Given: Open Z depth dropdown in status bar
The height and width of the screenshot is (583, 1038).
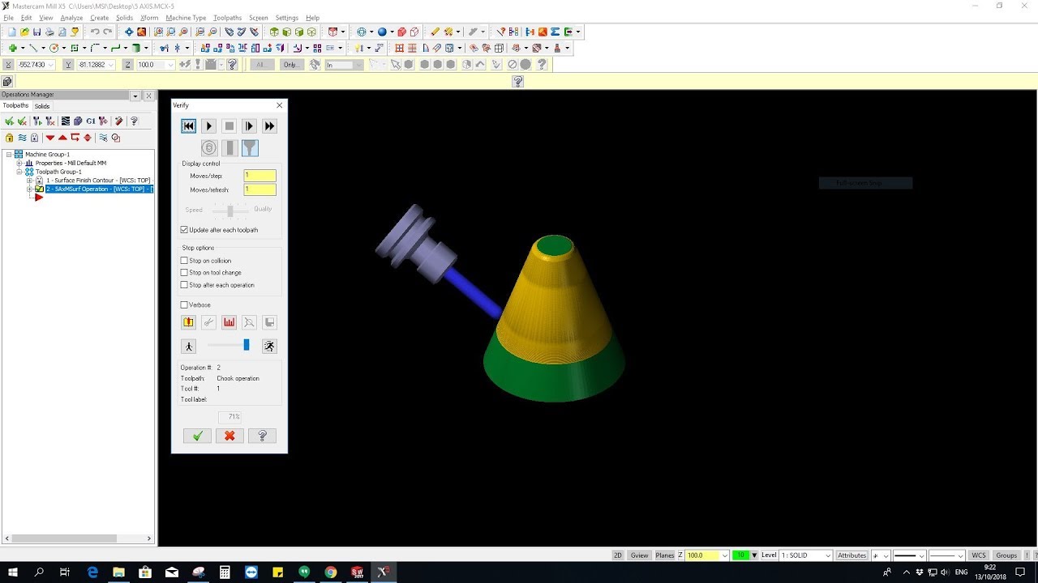Looking at the screenshot, I should point(724,555).
